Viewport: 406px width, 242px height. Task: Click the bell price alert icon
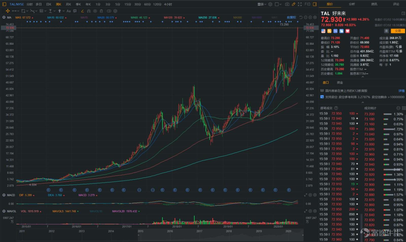tap(386, 31)
